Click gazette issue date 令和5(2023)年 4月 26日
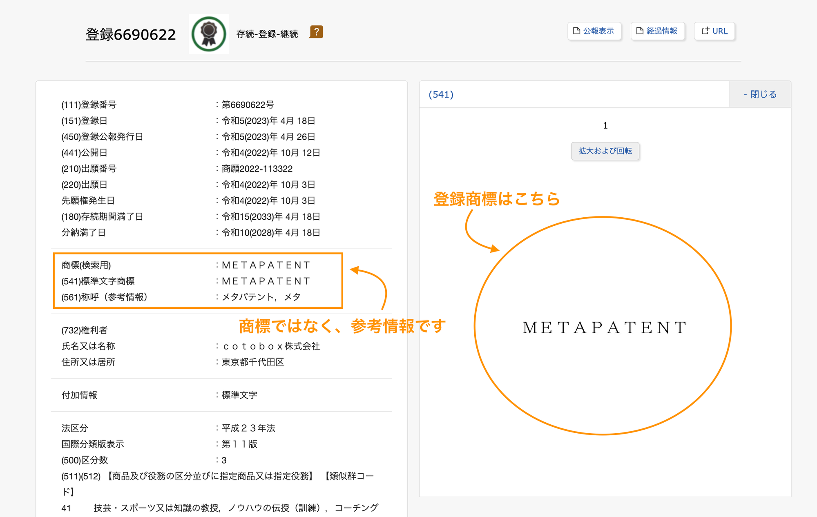Viewport: 817px width, 517px height. click(268, 137)
